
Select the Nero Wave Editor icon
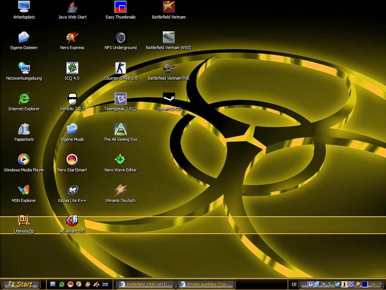[x=120, y=163]
